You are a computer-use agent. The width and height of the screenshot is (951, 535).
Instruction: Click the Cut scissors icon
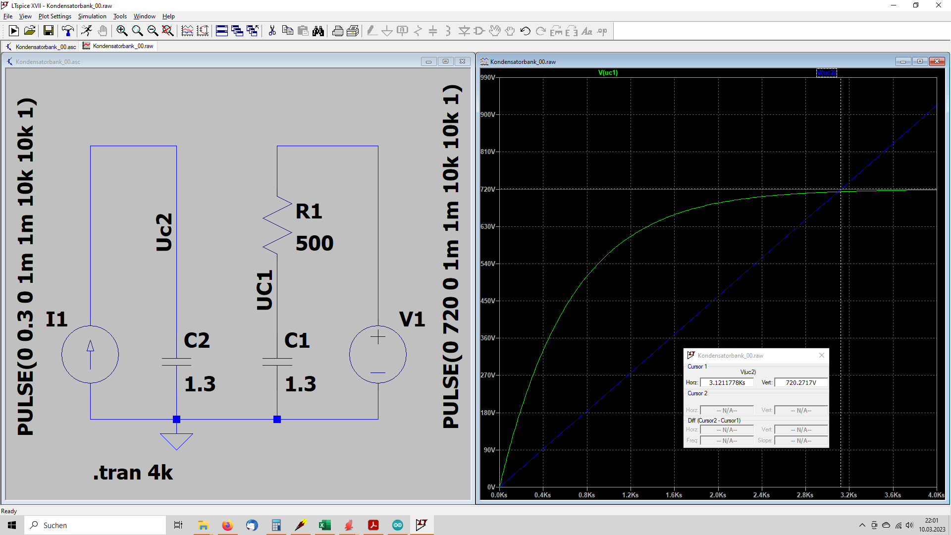click(272, 31)
